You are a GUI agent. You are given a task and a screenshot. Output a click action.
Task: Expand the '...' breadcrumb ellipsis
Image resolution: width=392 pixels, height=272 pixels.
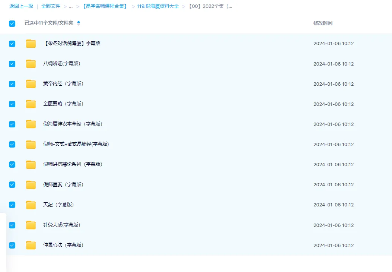71,6
